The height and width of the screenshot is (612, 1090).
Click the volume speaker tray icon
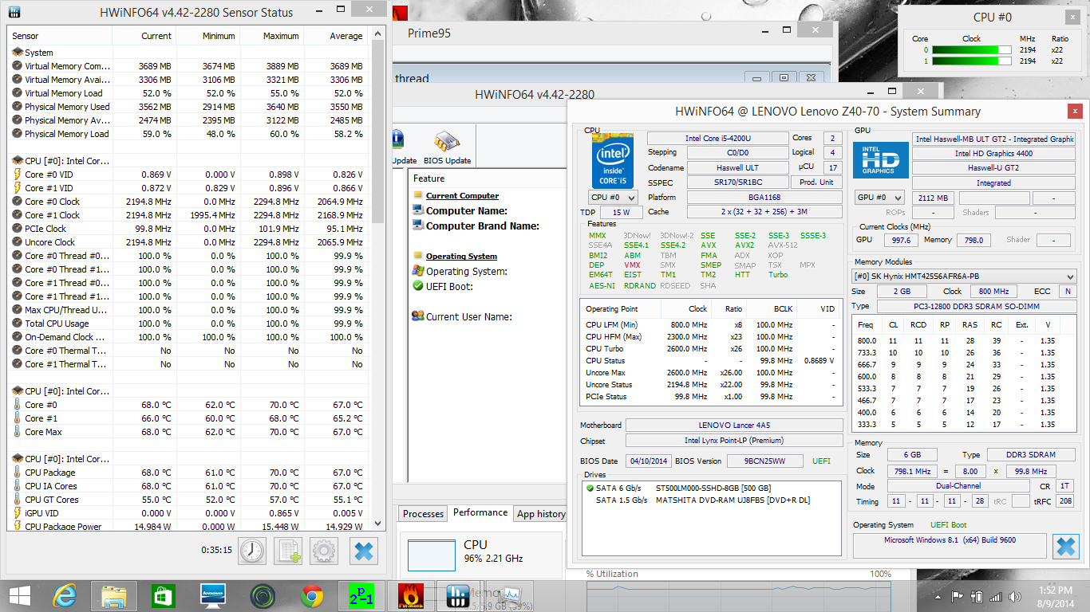[x=1015, y=596]
